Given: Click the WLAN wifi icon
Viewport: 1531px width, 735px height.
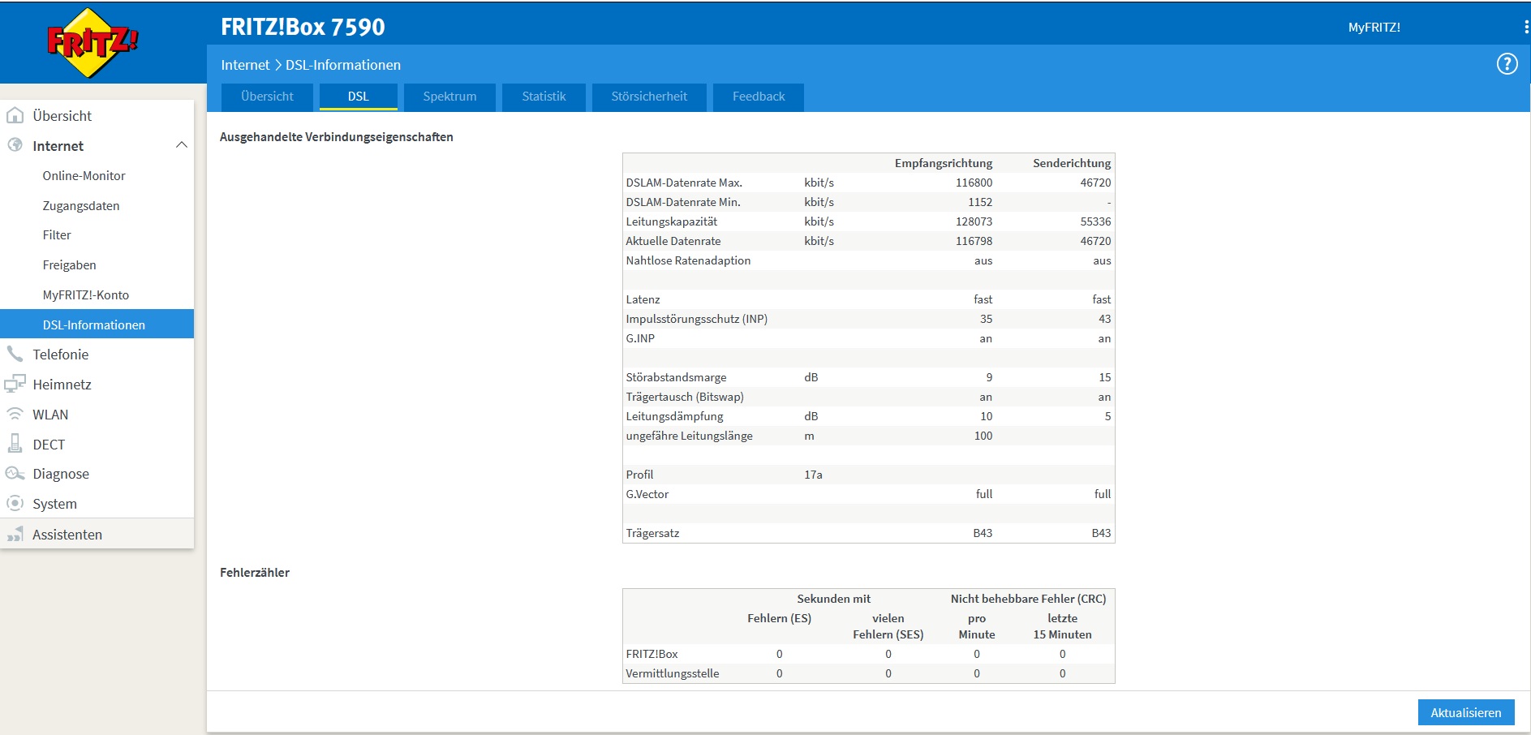Looking at the screenshot, I should [x=15, y=414].
